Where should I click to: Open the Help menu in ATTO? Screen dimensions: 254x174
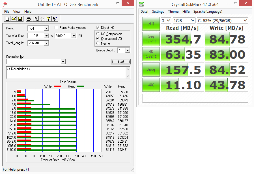tap(28, 12)
